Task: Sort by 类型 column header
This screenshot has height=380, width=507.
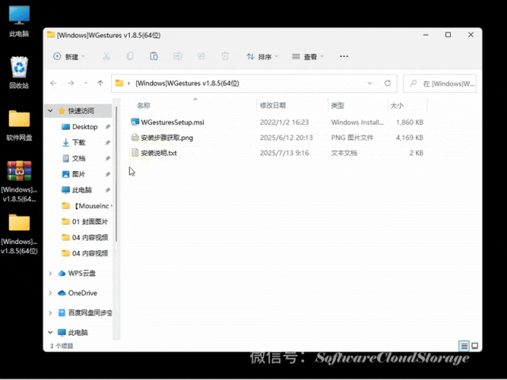Action: click(x=337, y=105)
